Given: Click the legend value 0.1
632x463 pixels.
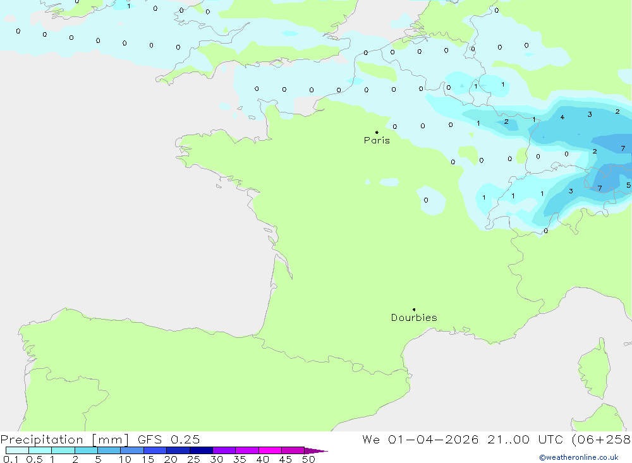Looking at the screenshot, I should (11, 459).
